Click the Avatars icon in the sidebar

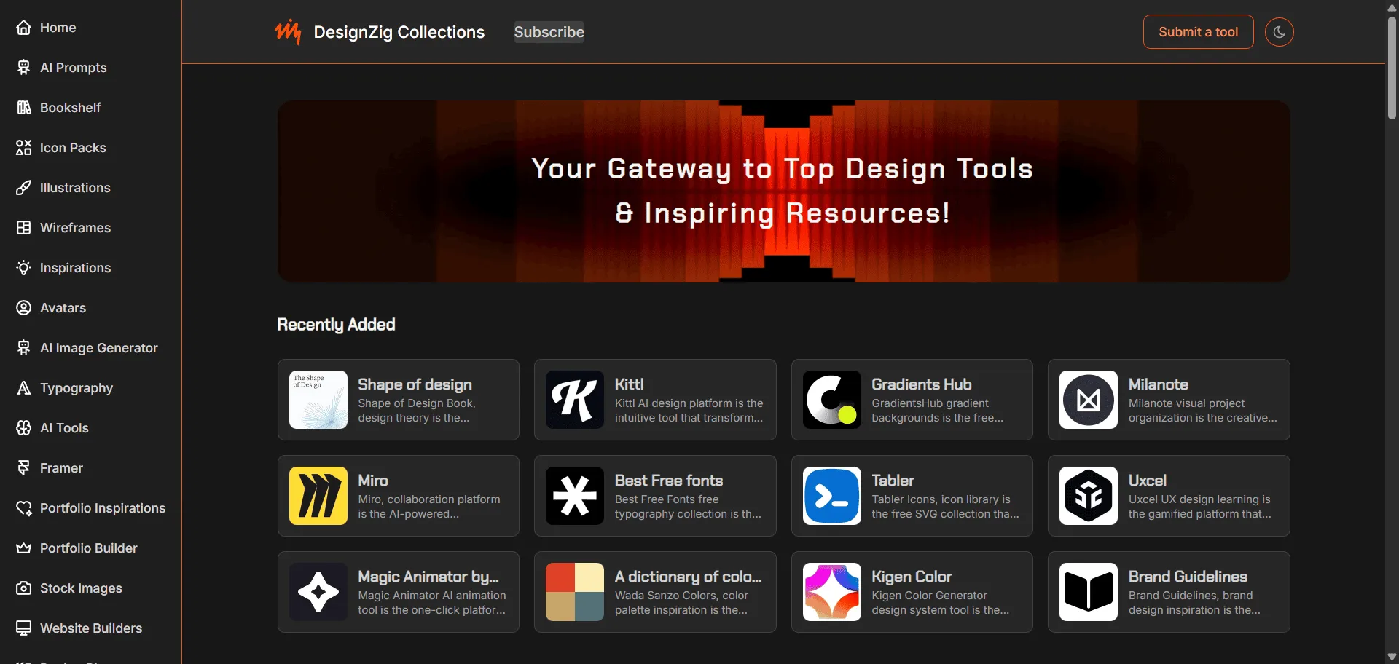click(x=24, y=307)
